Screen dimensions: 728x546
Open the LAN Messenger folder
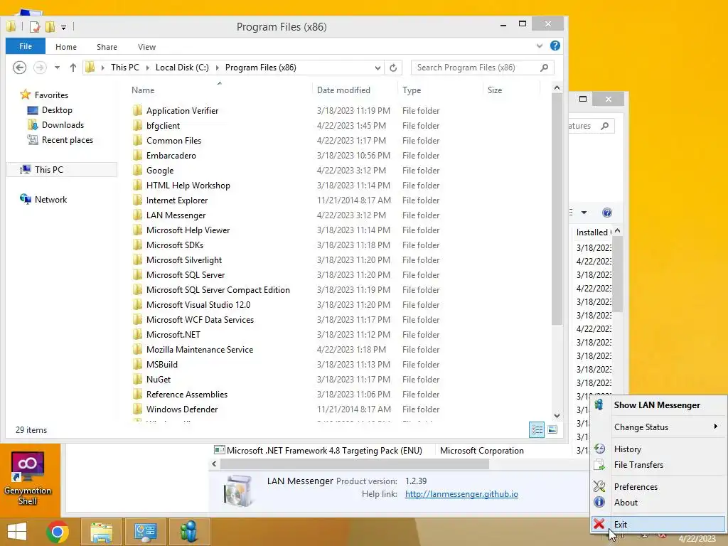[x=176, y=215]
